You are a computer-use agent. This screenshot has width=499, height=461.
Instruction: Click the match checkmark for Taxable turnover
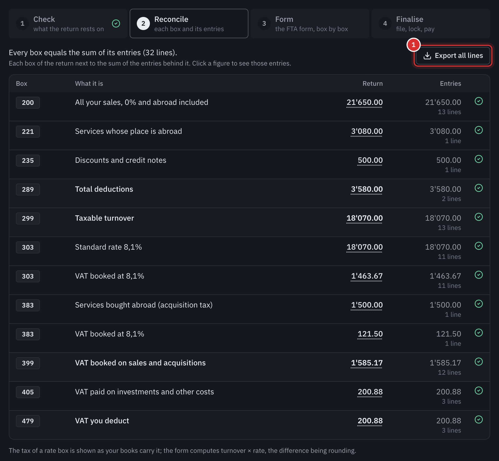tap(479, 217)
